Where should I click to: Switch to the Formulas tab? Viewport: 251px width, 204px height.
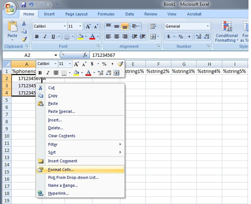coord(106,14)
